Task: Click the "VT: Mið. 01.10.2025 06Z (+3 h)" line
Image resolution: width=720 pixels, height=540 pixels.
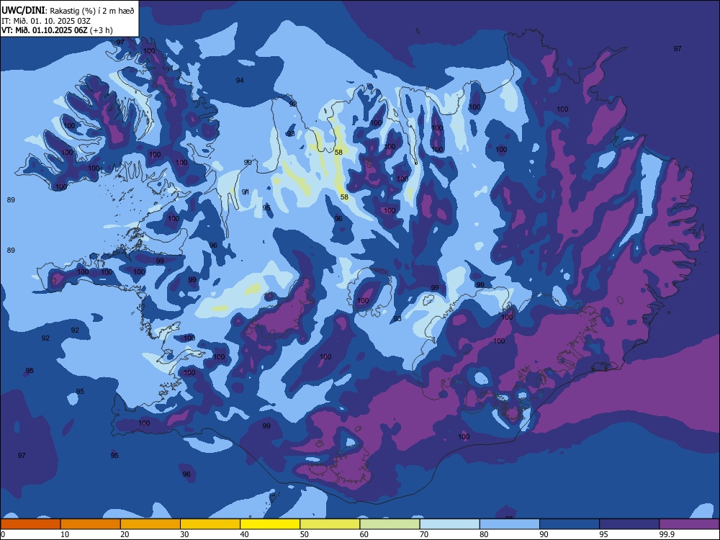Action: 57,30
